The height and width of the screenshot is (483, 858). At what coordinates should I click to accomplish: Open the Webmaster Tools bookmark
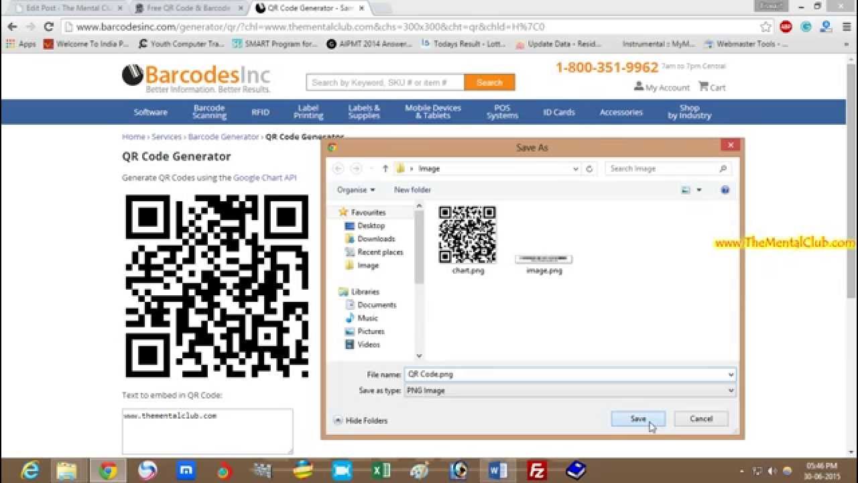746,44
